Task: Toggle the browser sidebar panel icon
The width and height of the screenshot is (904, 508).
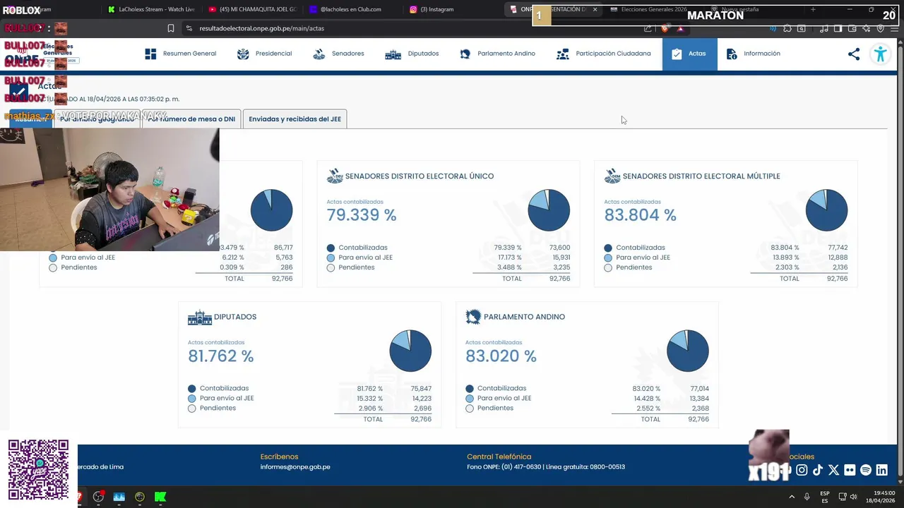Action: 838,28
